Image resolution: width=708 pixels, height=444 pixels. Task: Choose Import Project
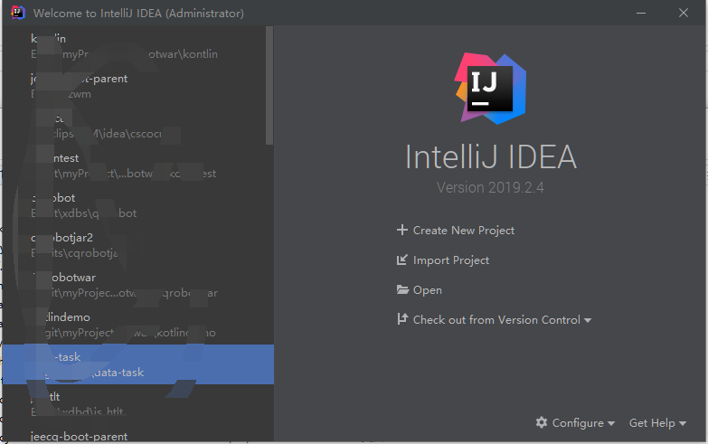pyautogui.click(x=451, y=260)
